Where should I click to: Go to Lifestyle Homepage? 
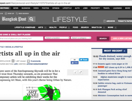click(x=25, y=27)
